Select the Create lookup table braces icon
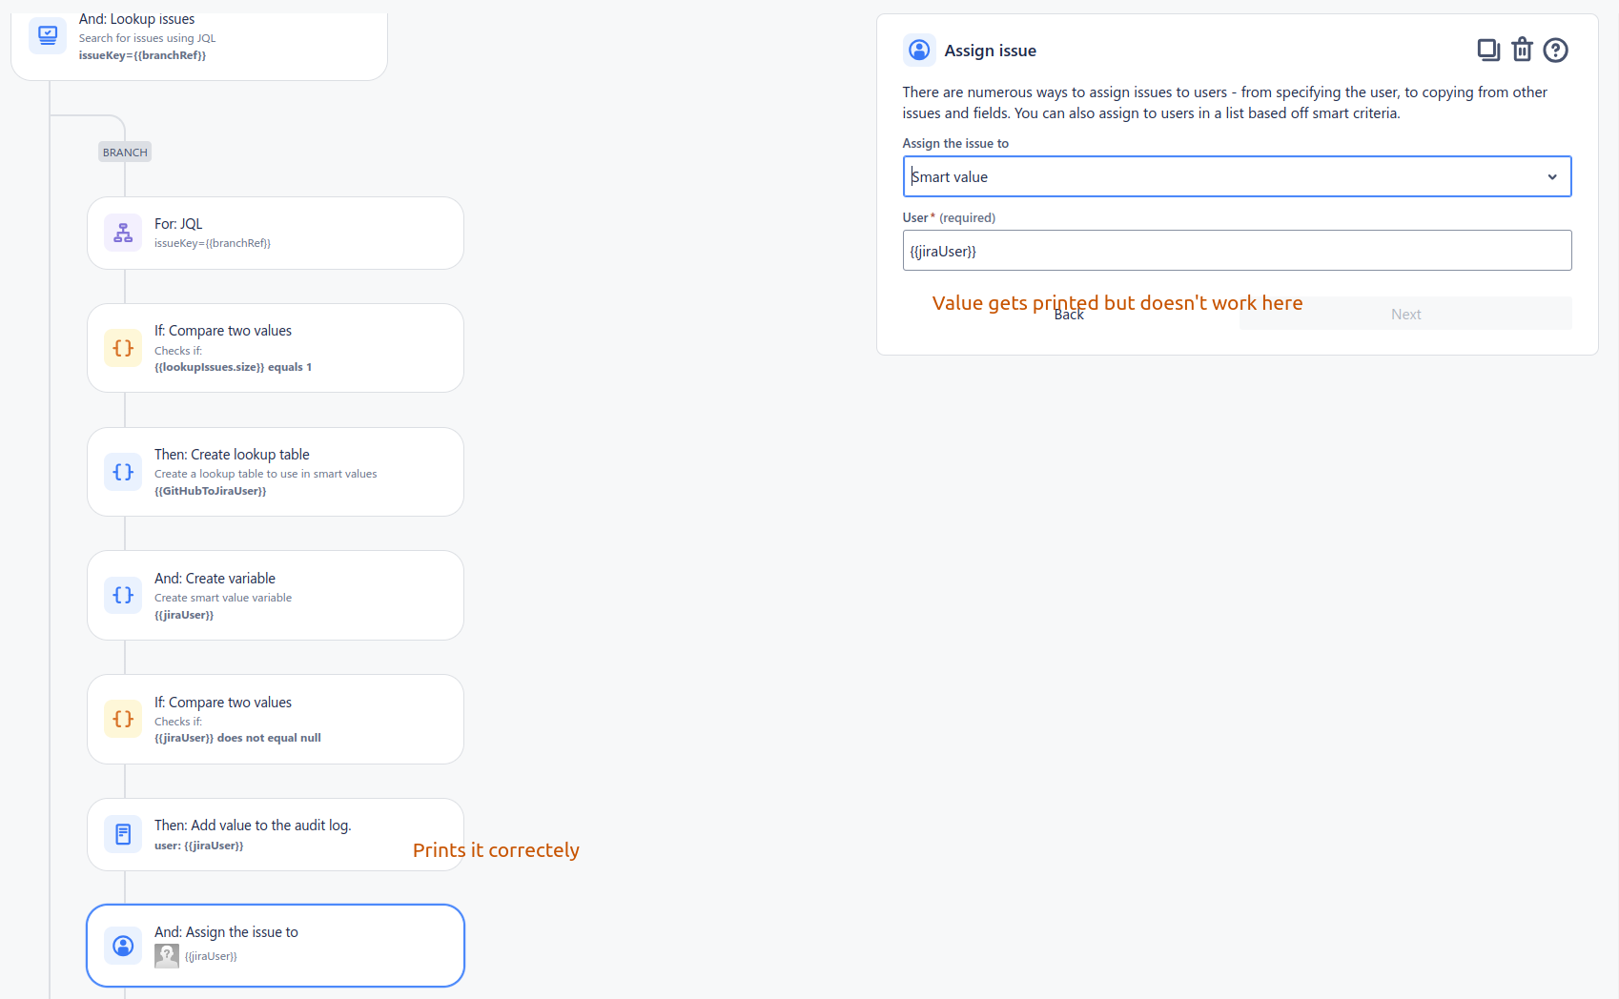The image size is (1619, 999). point(123,472)
